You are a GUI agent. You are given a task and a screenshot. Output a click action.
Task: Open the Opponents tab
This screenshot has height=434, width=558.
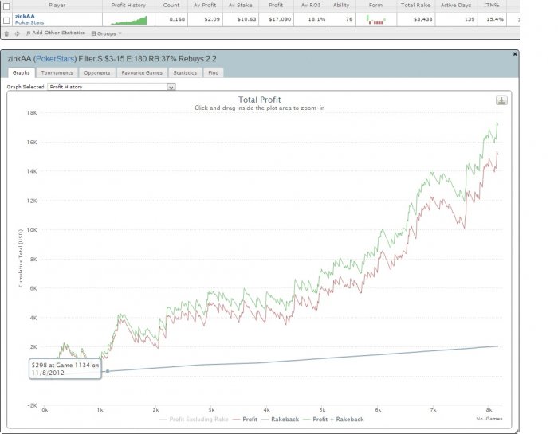96,73
